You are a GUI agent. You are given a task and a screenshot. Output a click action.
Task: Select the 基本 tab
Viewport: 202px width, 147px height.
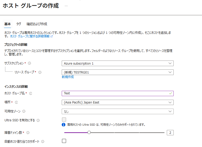(7, 24)
